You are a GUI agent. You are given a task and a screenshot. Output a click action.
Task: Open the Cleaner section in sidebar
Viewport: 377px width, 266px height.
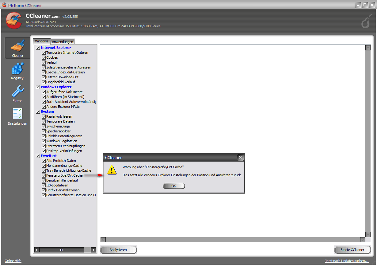[17, 48]
